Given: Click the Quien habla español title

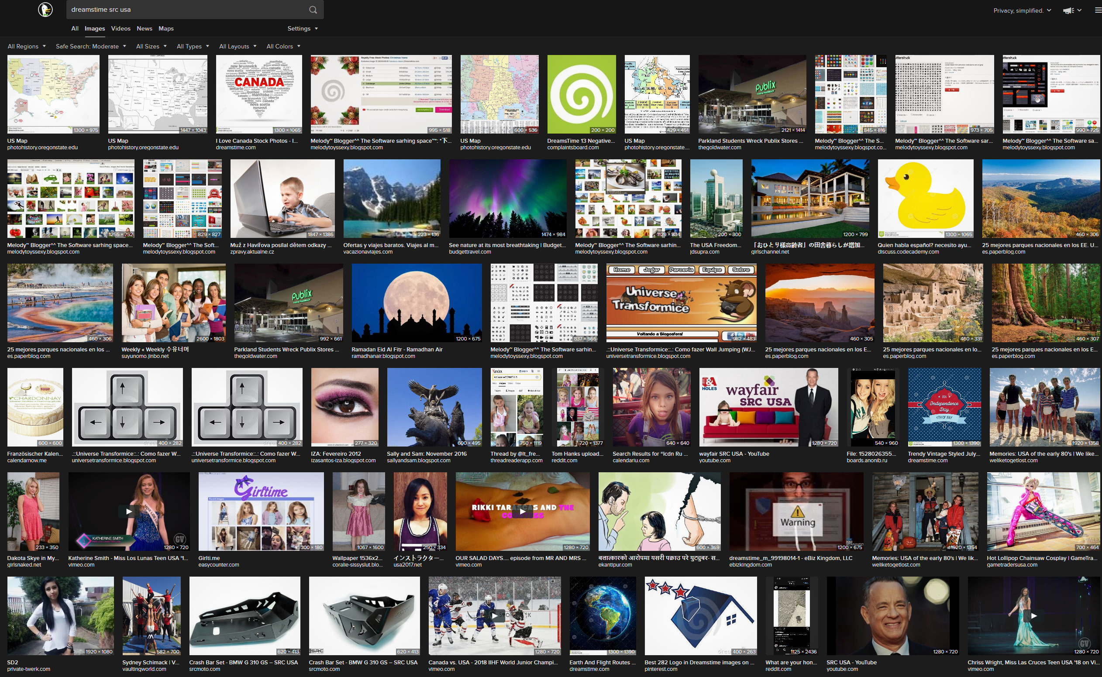Looking at the screenshot, I should pyautogui.click(x=924, y=245).
